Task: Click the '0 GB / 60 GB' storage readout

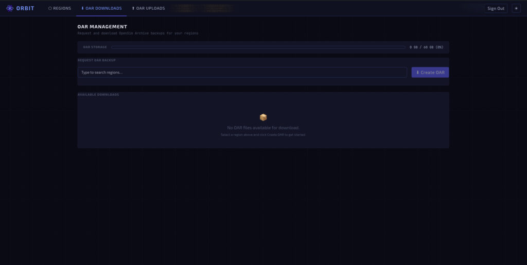Action: coord(426,47)
